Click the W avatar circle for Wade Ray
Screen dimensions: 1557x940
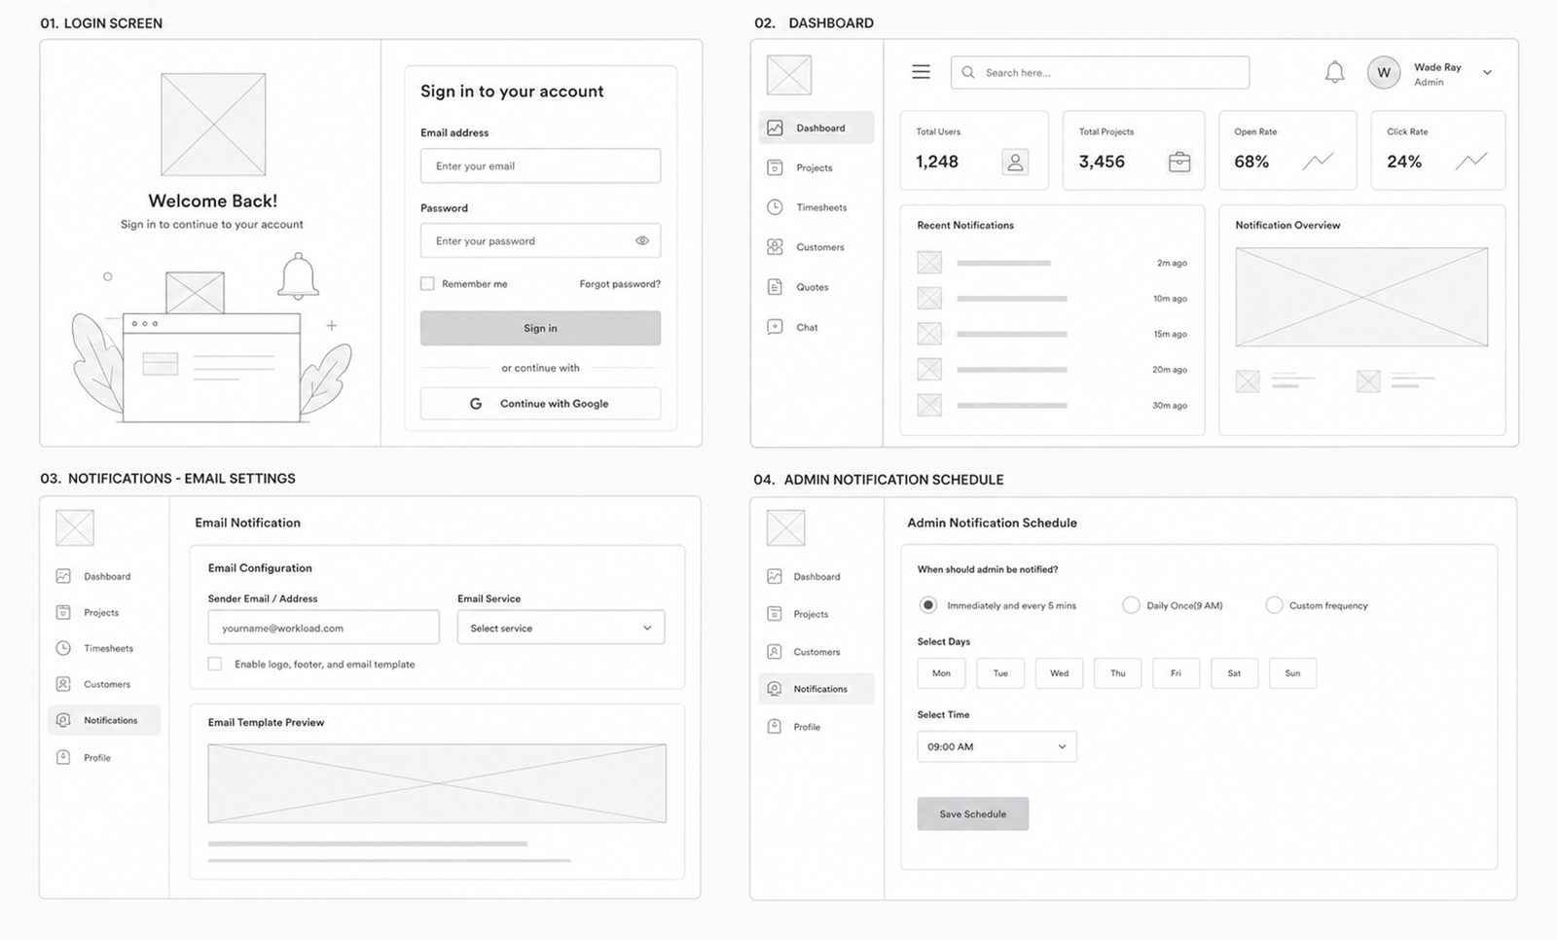1384,72
